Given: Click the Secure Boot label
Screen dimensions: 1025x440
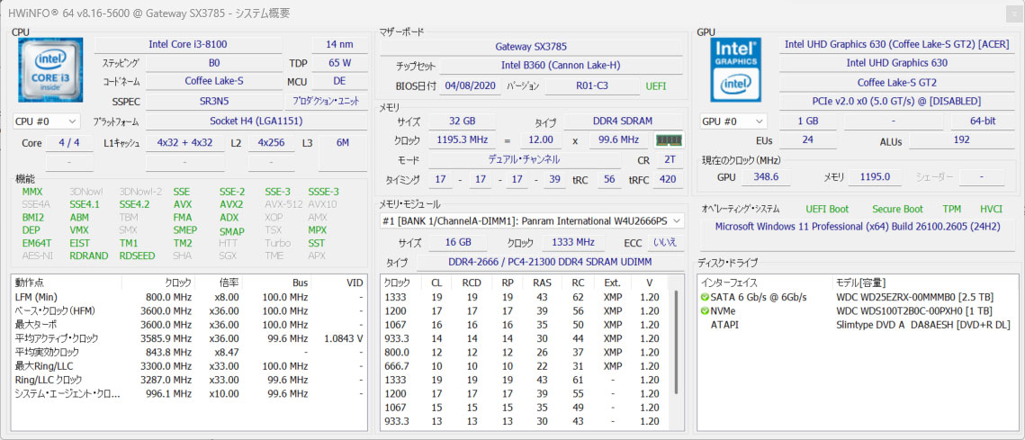Looking at the screenshot, I should point(897,210).
